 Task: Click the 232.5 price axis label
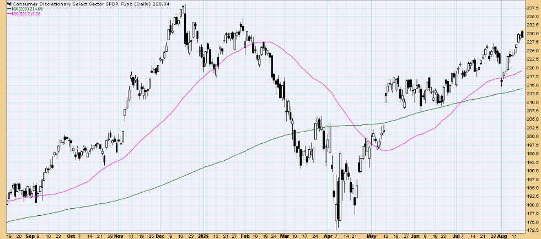coord(533,25)
